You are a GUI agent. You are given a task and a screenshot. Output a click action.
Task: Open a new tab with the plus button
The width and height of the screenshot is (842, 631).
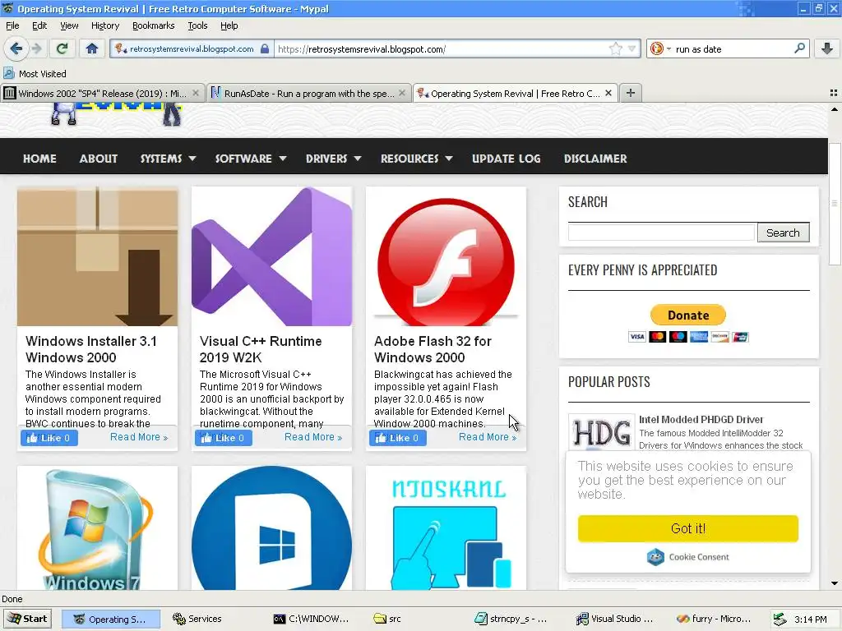(x=631, y=93)
